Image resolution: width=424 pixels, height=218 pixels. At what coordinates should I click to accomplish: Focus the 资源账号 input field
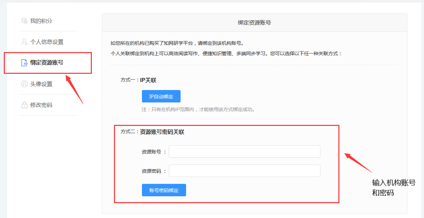coord(244,151)
